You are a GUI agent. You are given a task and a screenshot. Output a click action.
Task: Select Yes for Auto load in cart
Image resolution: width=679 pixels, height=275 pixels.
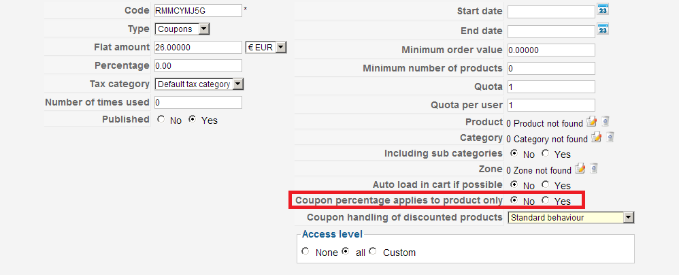pyautogui.click(x=545, y=184)
